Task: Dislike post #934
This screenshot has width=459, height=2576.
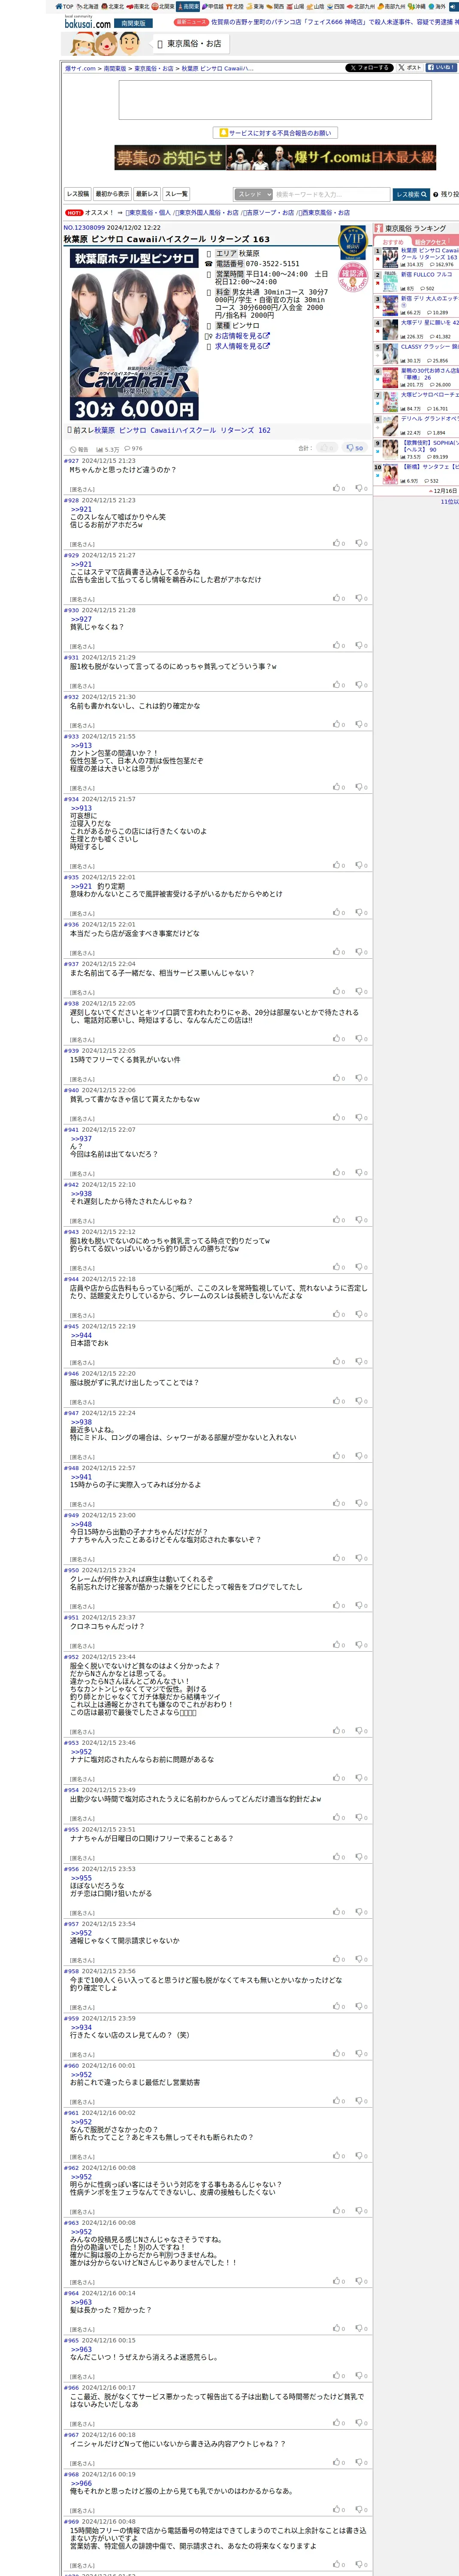Action: 361,865
